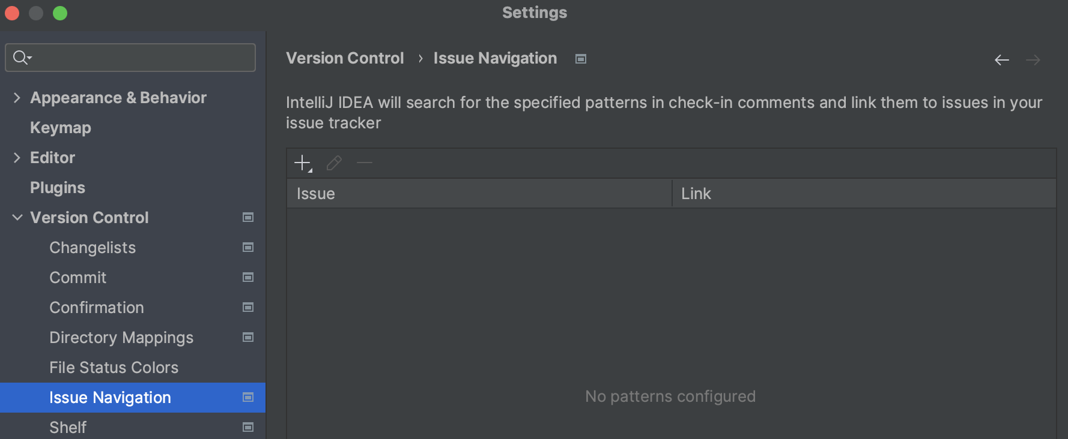Click the edit pattern pencil icon

tap(333, 163)
